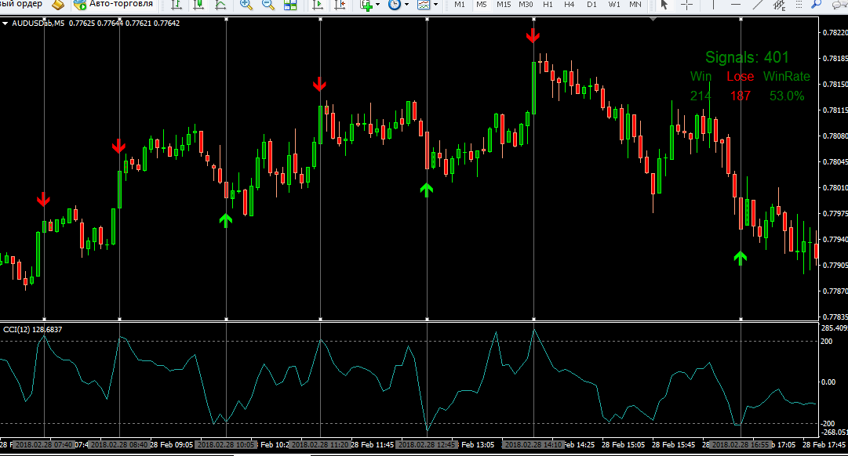This screenshot has width=848, height=456.
Task: Switch to the D1 timeframe
Action: (x=592, y=5)
